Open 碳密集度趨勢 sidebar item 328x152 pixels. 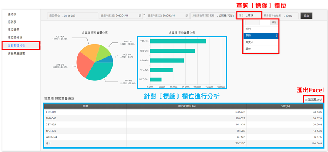pyautogui.click(x=16, y=53)
